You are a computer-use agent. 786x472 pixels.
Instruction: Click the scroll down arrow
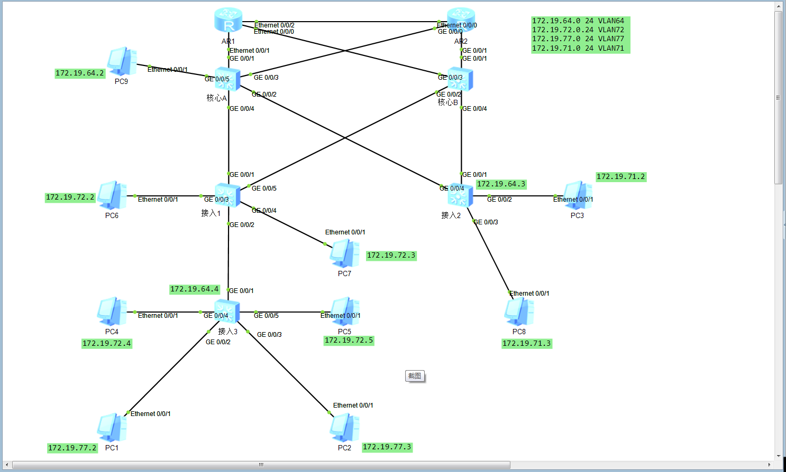pos(778,456)
